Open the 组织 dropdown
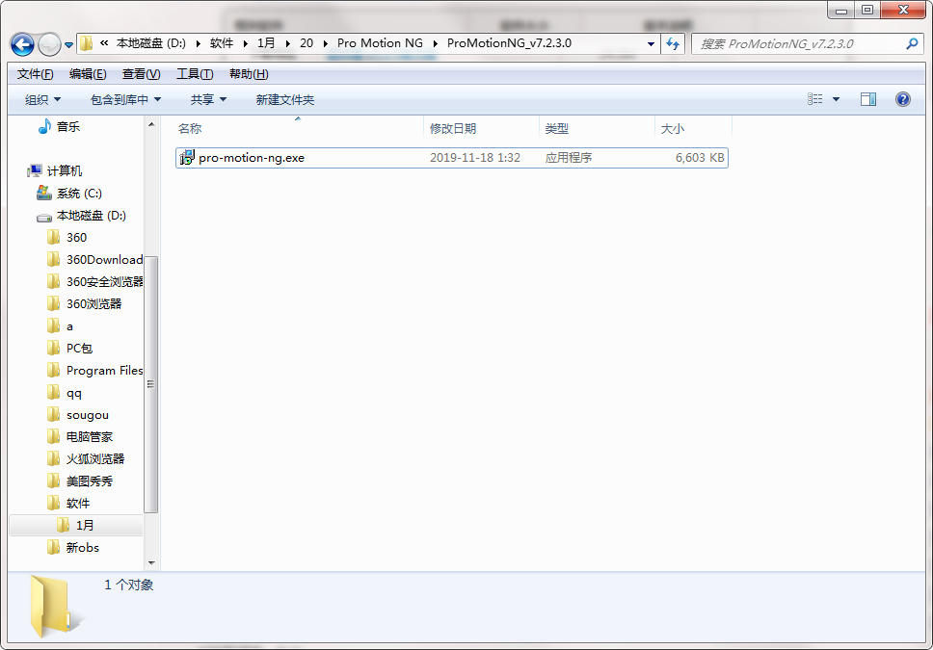Image resolution: width=933 pixels, height=650 pixels. 42,100
